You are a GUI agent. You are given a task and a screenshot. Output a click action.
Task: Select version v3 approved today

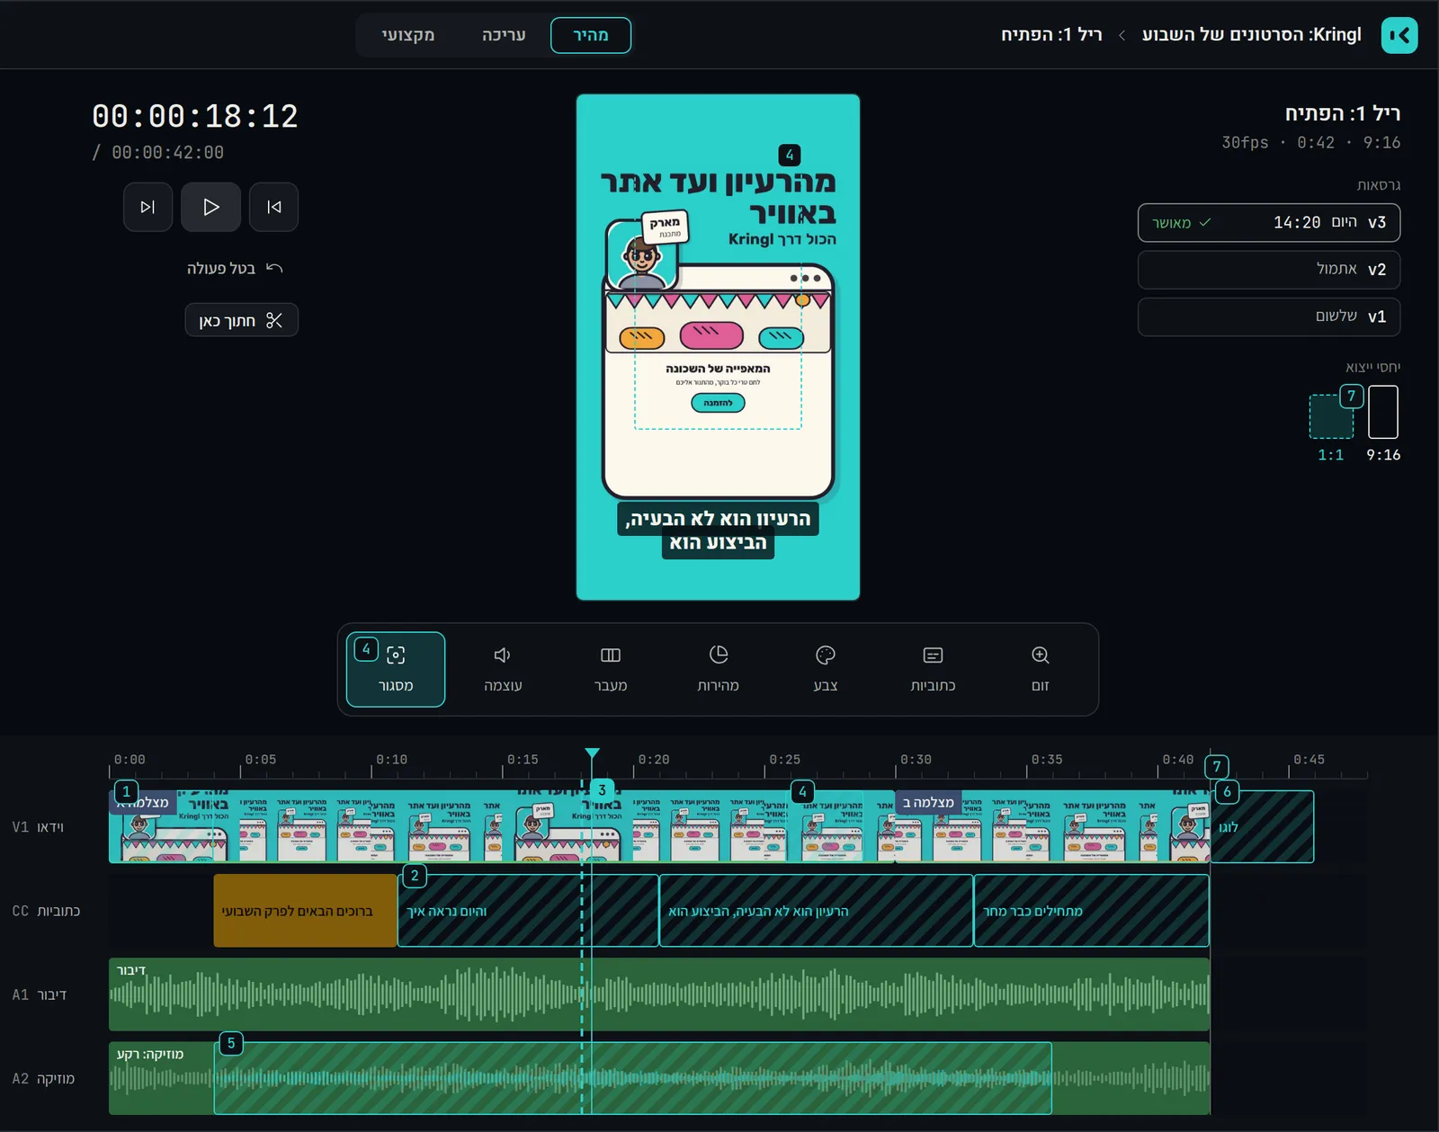1269,222
